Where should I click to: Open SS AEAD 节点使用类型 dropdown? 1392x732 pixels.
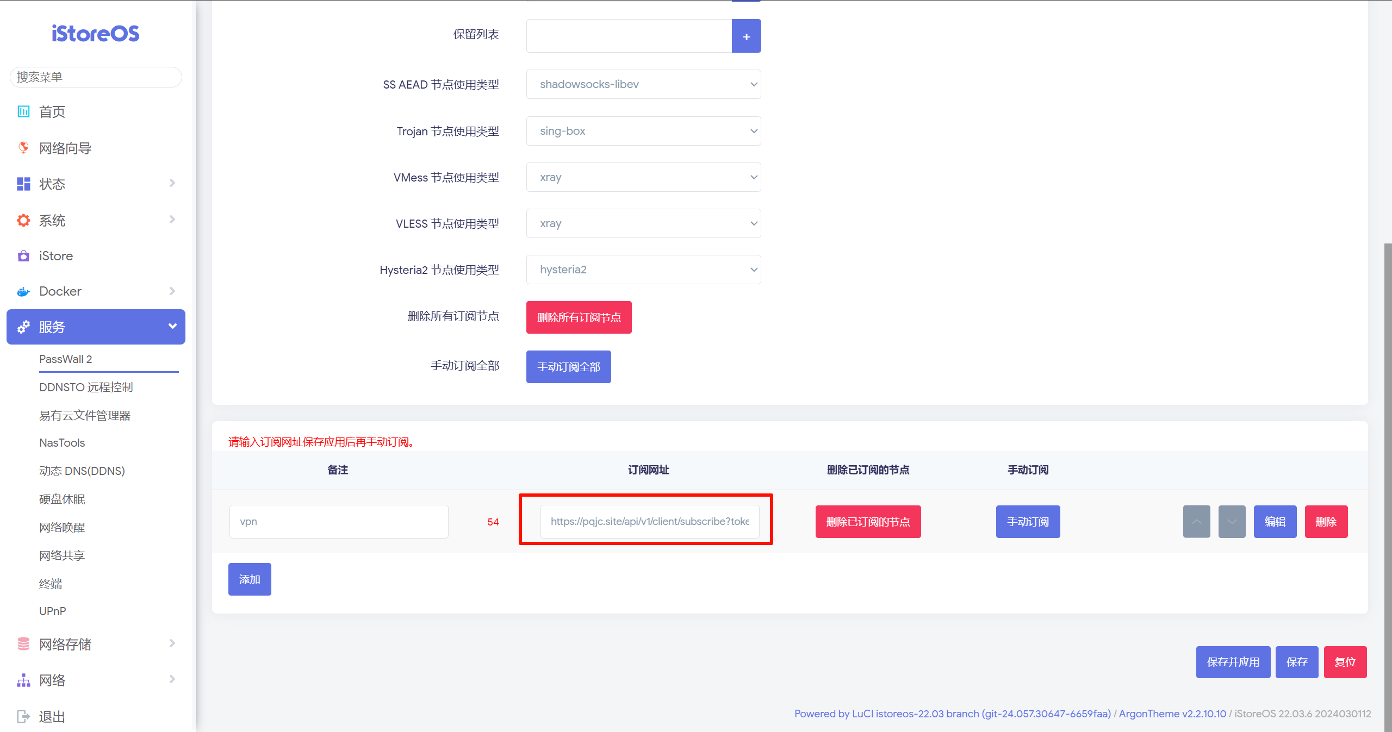(643, 84)
